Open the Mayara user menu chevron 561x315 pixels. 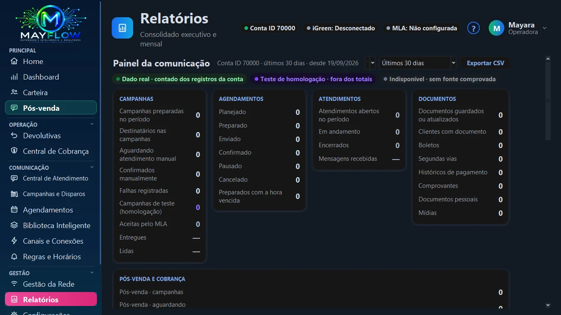click(545, 28)
